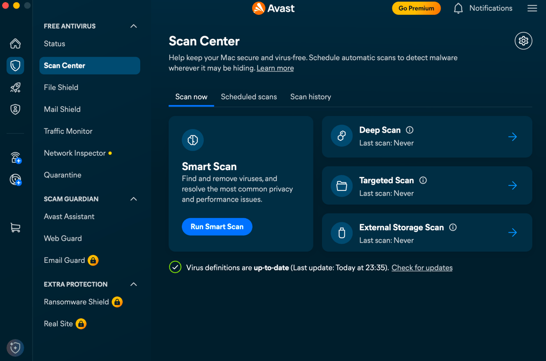Screen dimensions: 546x361
Task: Click the sparkle shield icon at bottom
Action: click(15, 348)
